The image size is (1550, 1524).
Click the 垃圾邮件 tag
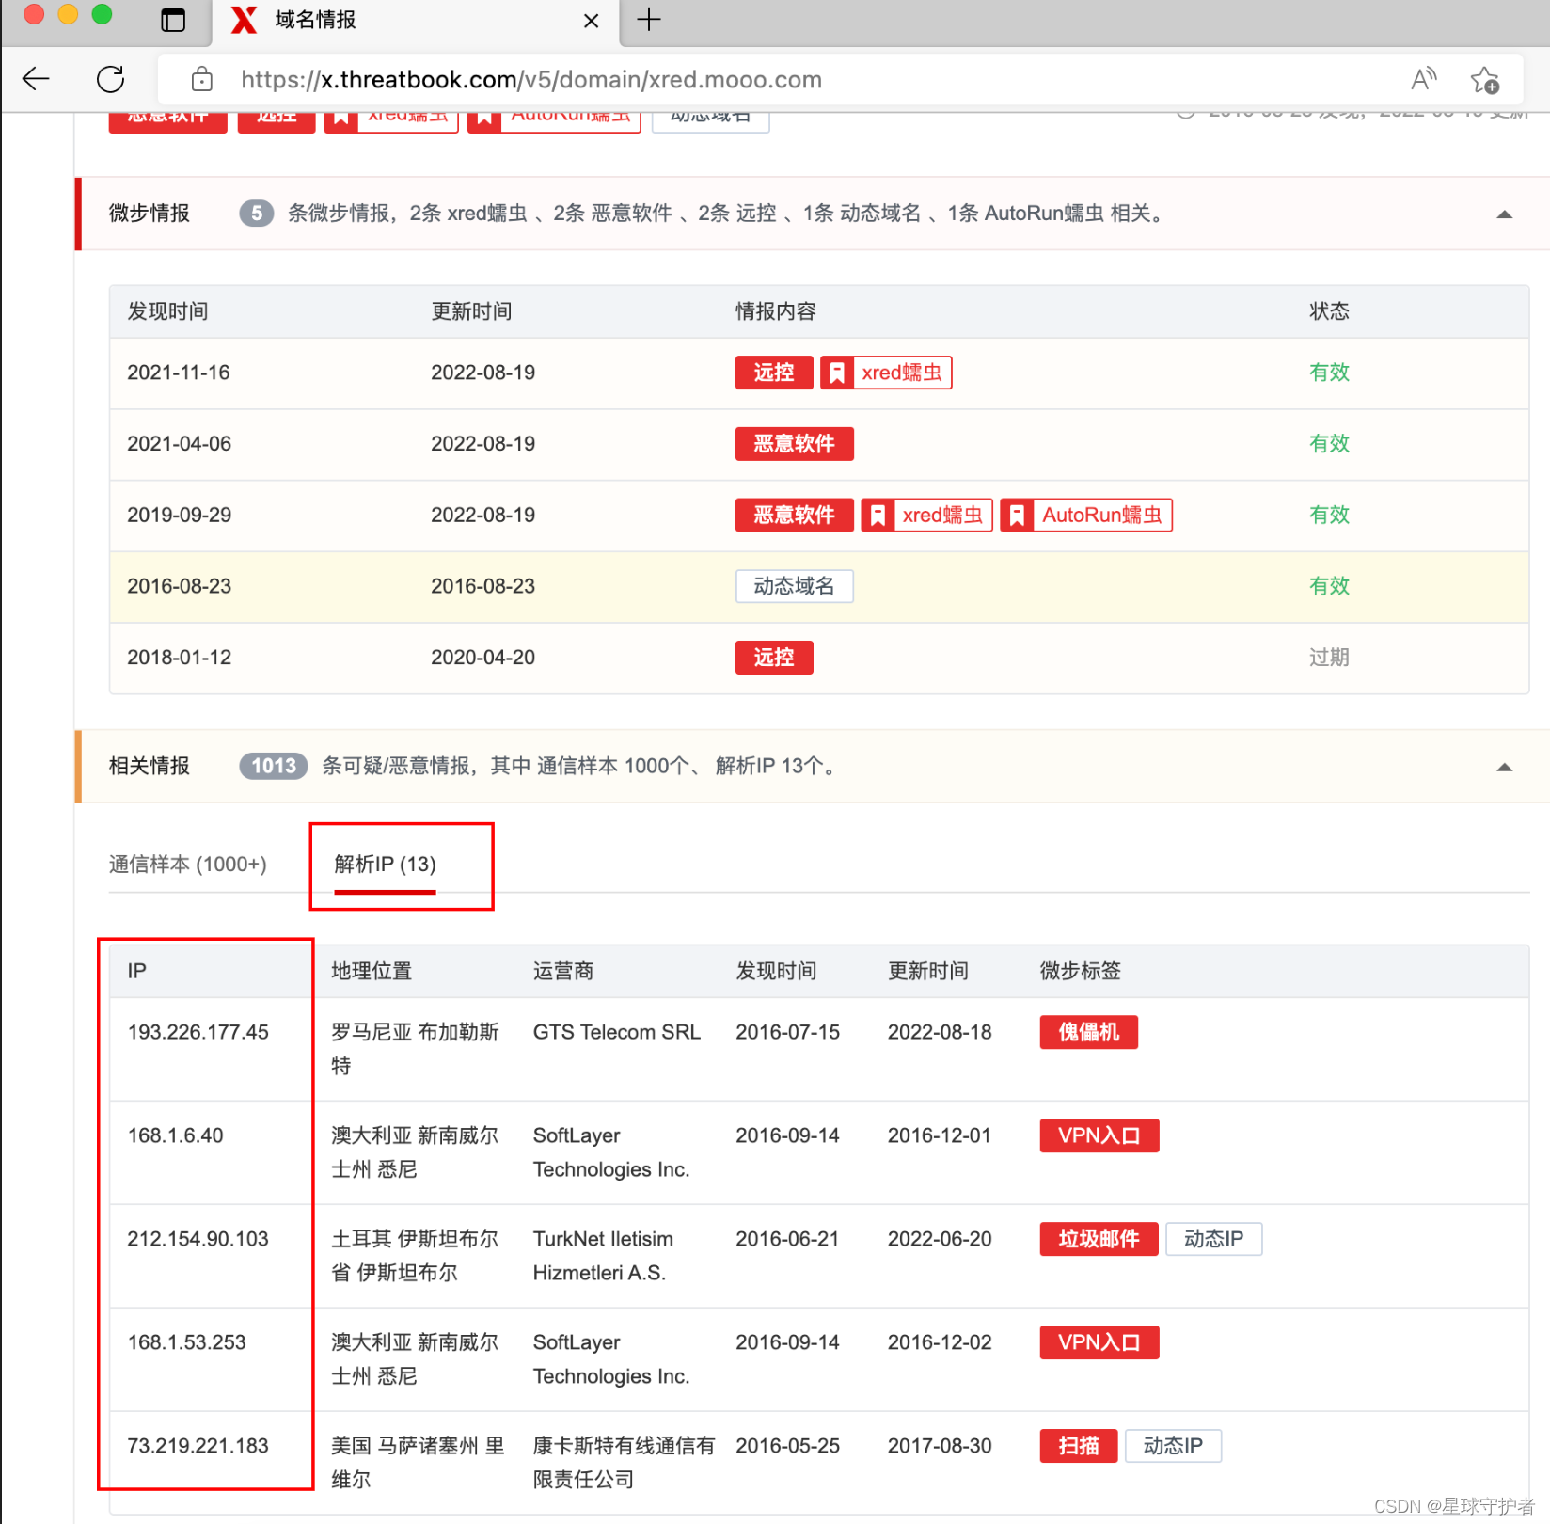1099,1239
